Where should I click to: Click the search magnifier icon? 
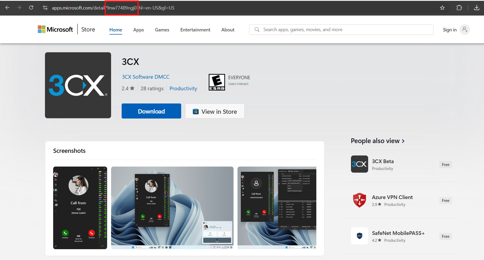pyautogui.click(x=257, y=30)
